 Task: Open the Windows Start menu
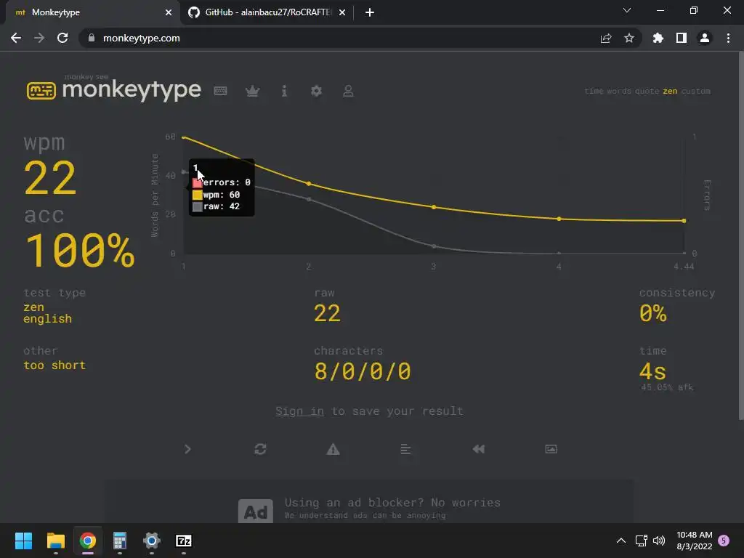[23, 541]
